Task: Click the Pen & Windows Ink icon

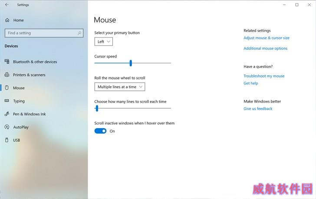Action: click(7, 114)
